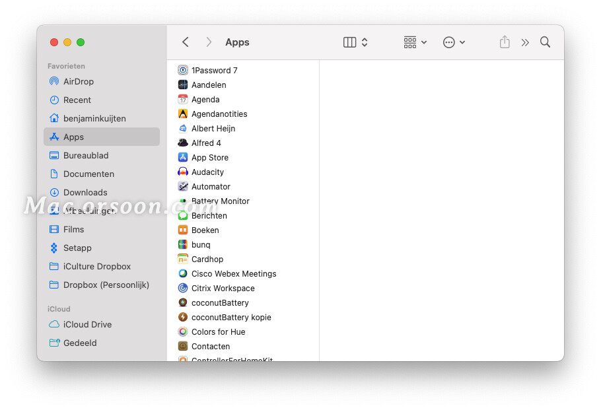Select the Cisco Webex Meetings name
601x410 pixels.
tap(234, 273)
